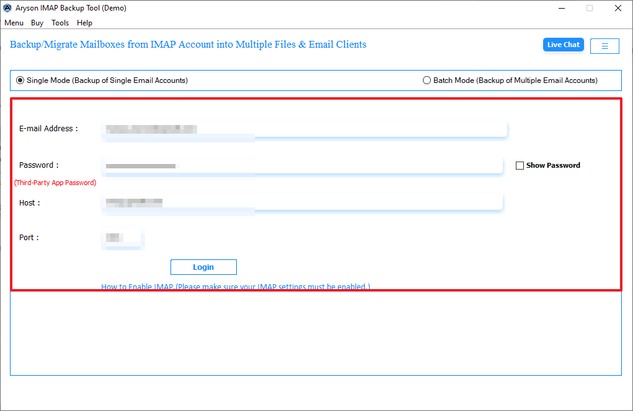Focus the Port input field
The width and height of the screenshot is (633, 411).
pyautogui.click(x=123, y=238)
